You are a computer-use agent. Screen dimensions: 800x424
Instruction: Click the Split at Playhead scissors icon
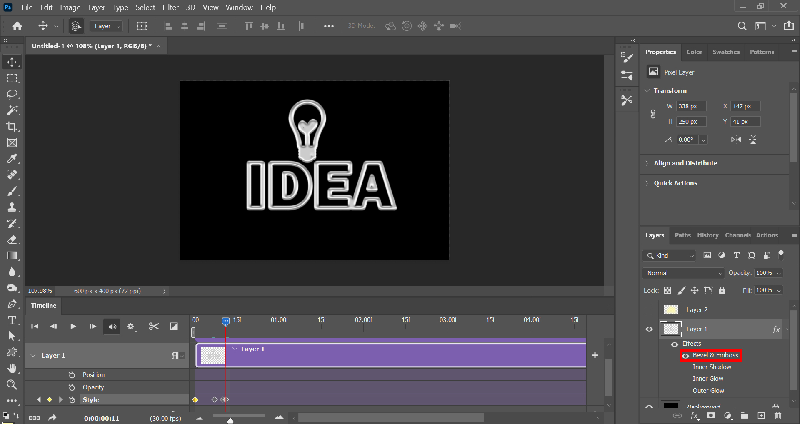(x=154, y=327)
